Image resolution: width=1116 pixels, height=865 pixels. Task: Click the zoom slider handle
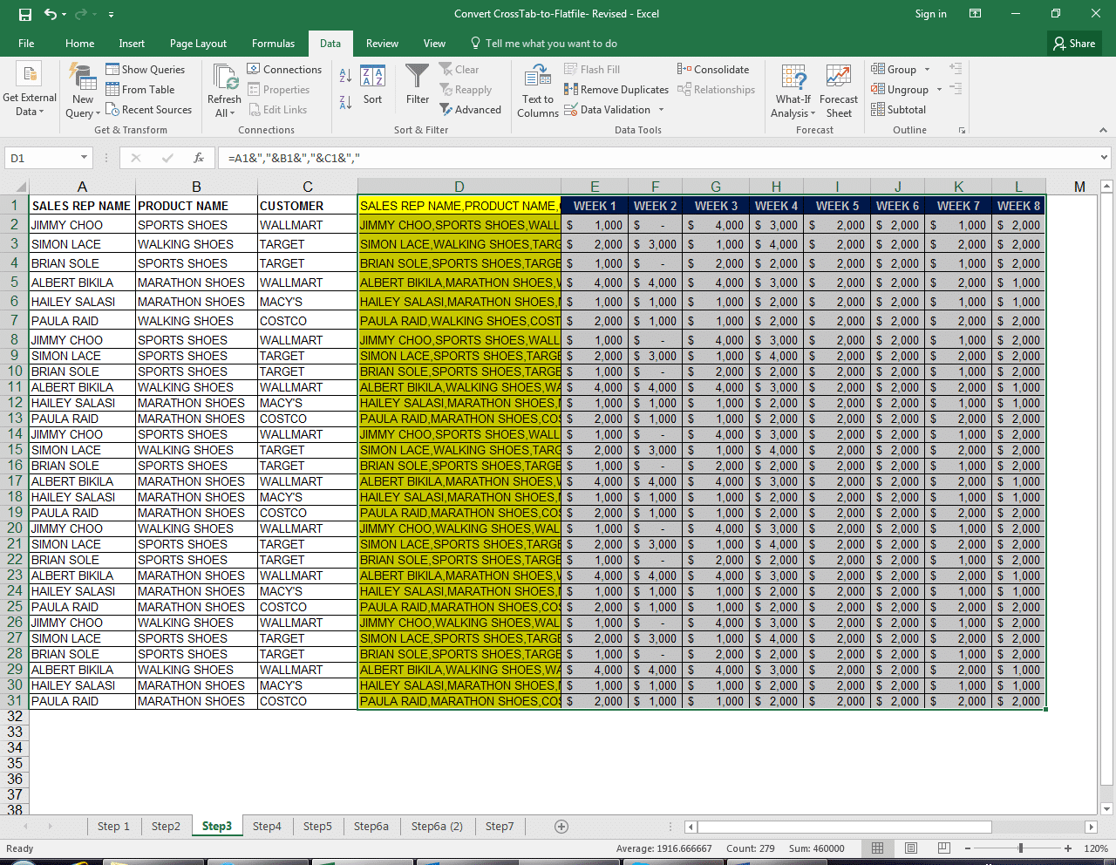[x=1020, y=848]
